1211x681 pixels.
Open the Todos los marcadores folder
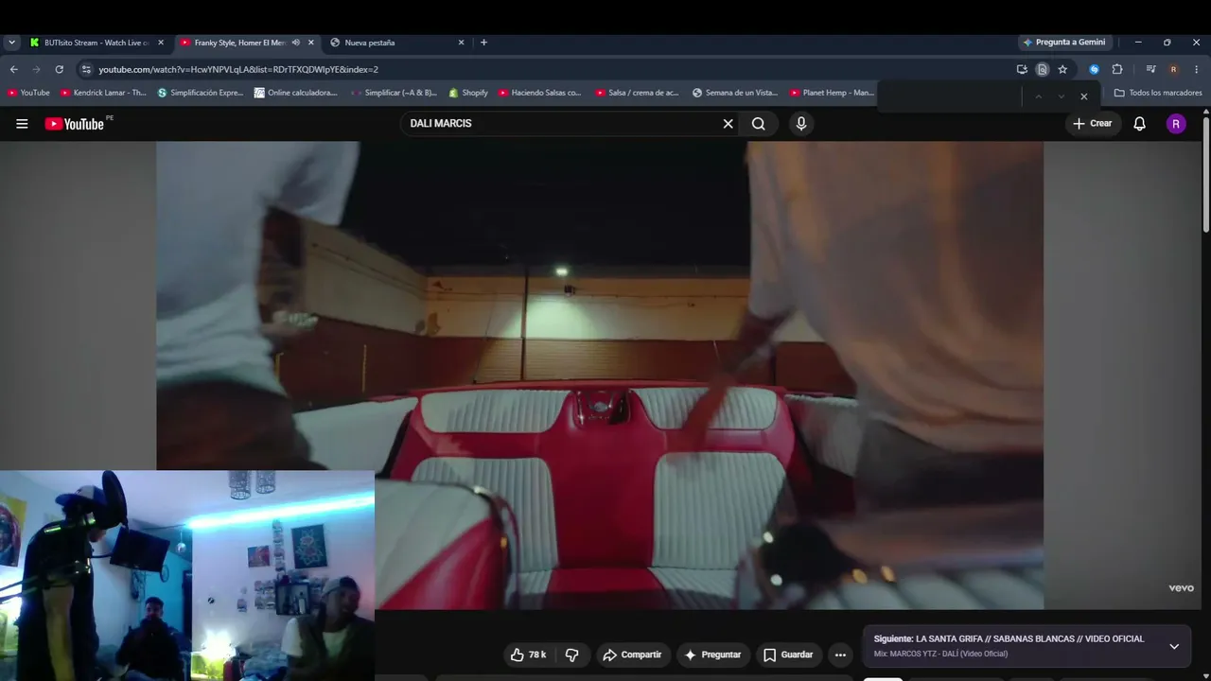[x=1158, y=93]
